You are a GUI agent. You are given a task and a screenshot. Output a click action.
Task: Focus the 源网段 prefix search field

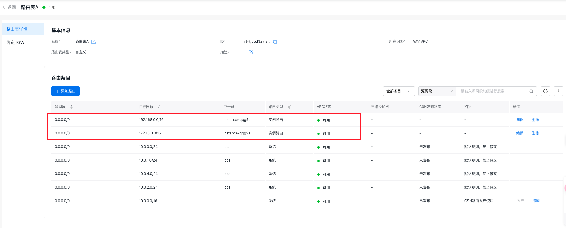click(493, 91)
